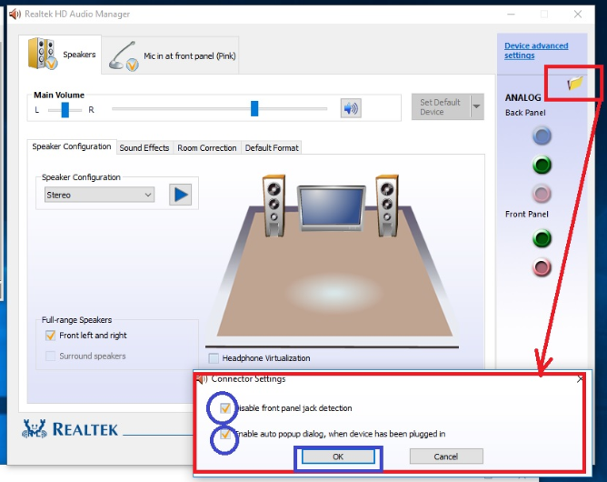
Task: Click the main volume slider handle
Action: 254,108
